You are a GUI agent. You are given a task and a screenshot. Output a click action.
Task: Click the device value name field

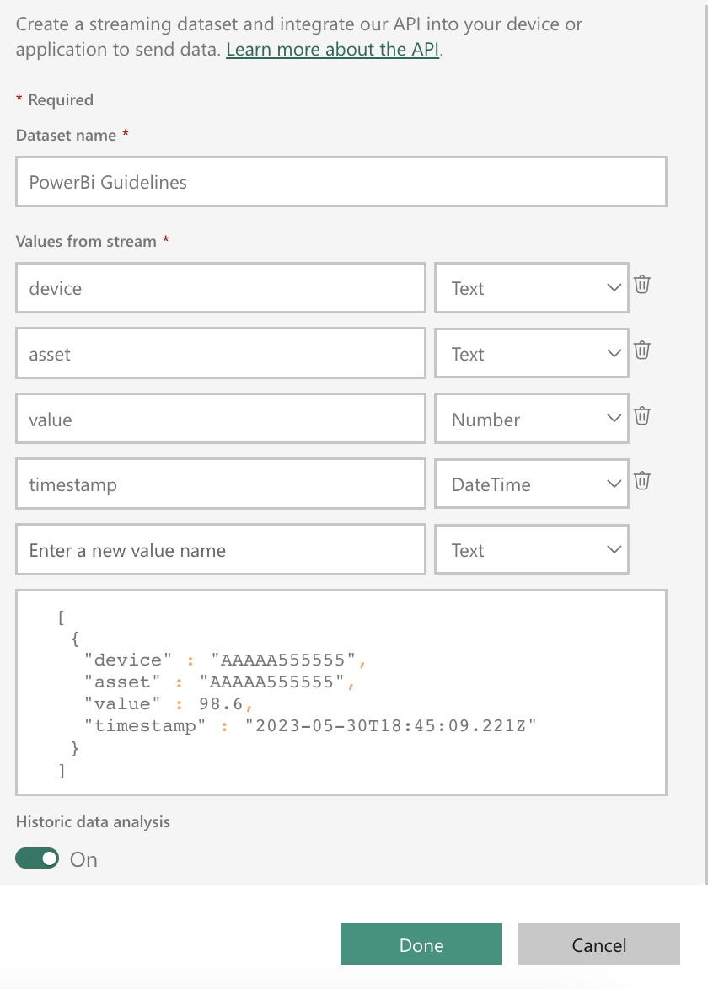[220, 288]
